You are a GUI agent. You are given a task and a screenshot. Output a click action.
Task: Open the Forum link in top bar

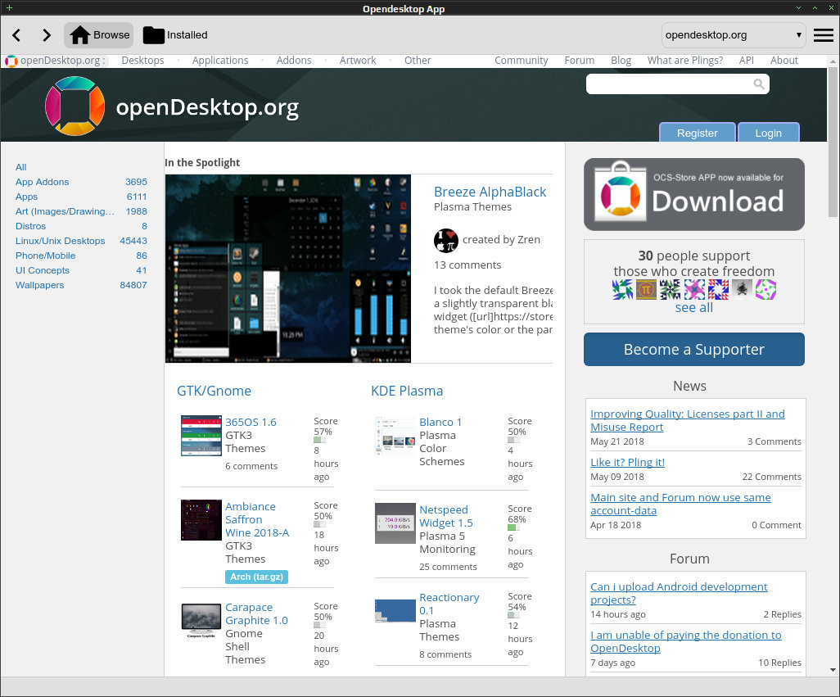[x=579, y=61]
